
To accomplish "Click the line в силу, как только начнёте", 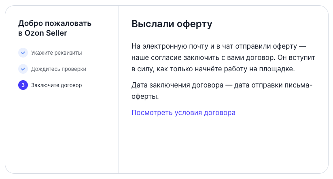I will [x=213, y=69].
